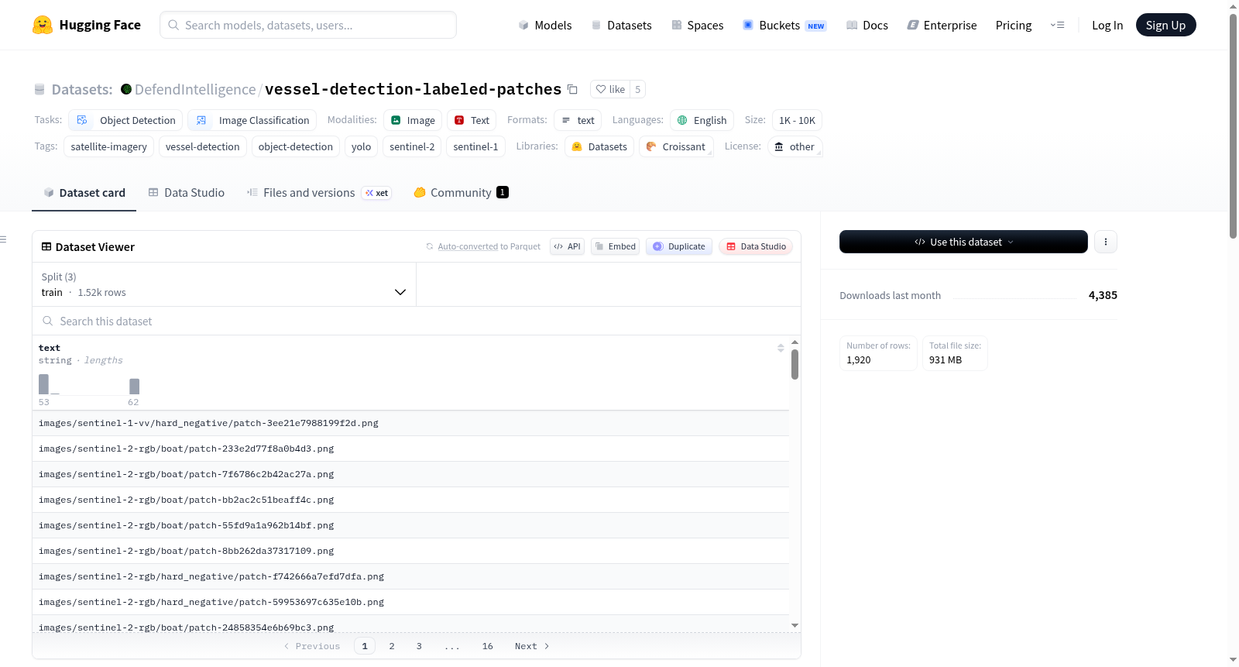The image size is (1239, 667).
Task: Click the sentinel-1 tag
Action: 475,146
